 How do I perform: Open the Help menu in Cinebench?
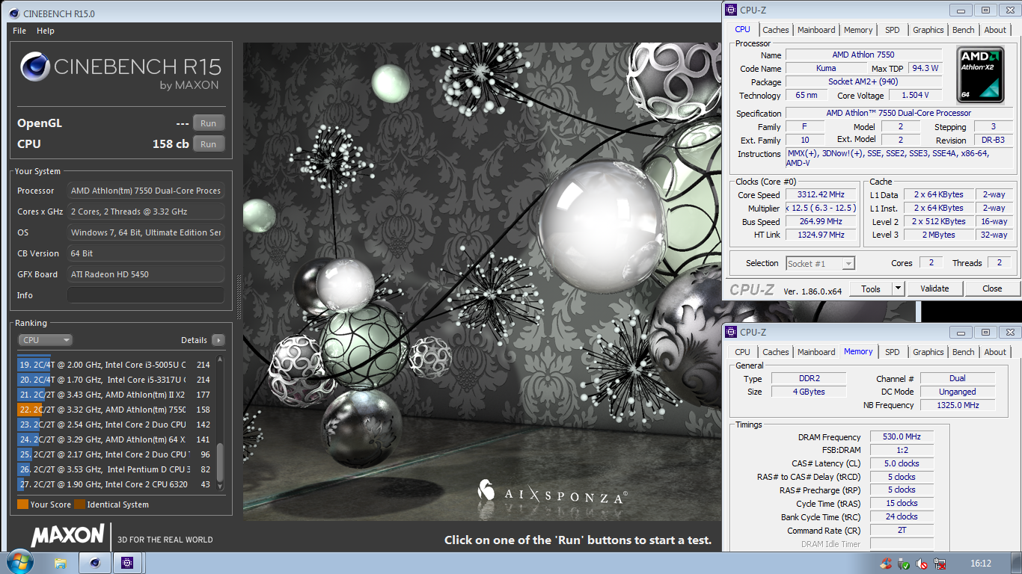pyautogui.click(x=46, y=31)
